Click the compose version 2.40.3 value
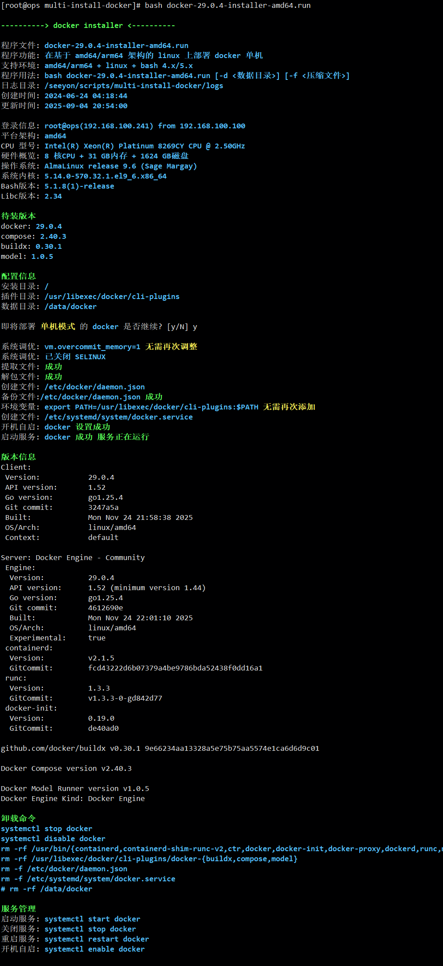 click(x=53, y=237)
